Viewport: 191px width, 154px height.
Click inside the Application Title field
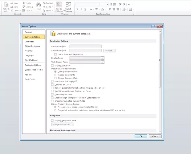click(x=85, y=46)
